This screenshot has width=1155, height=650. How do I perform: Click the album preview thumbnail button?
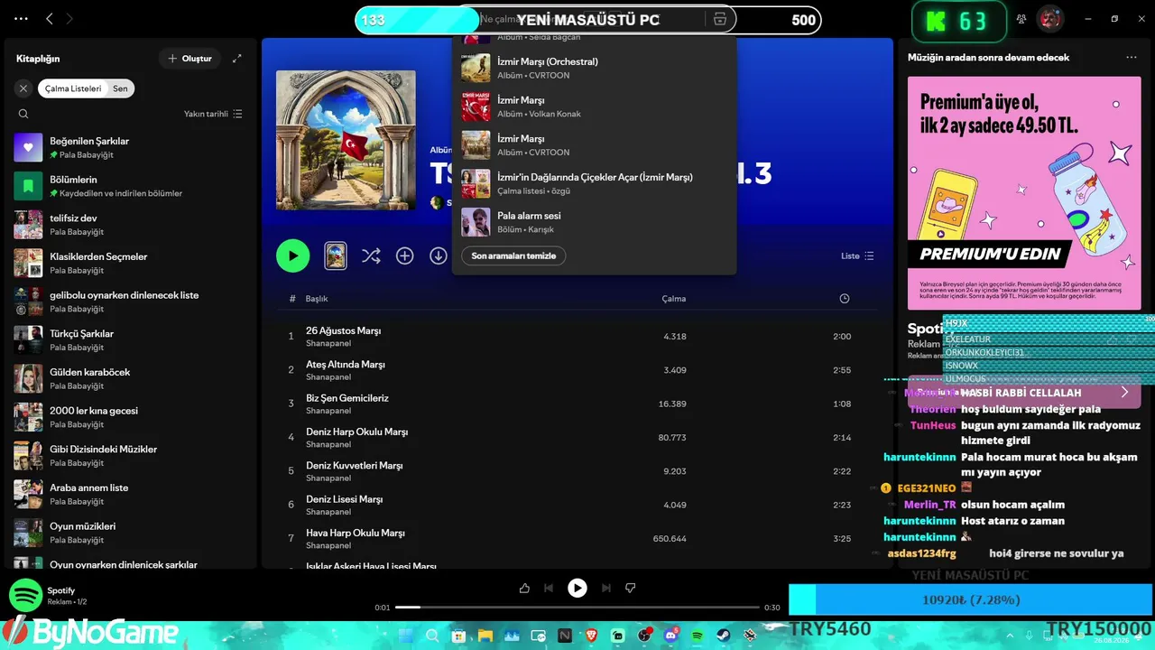(336, 255)
